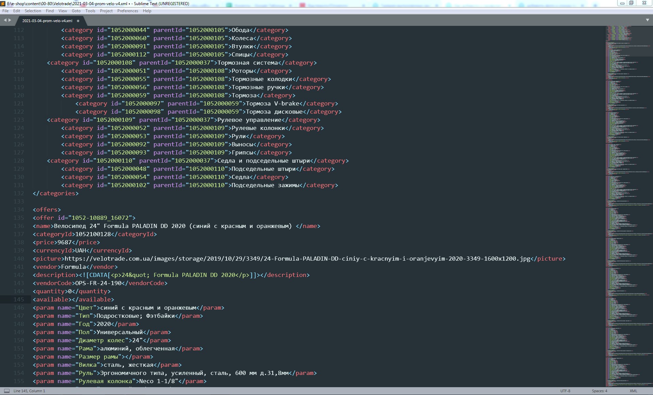Change syntax via XML status item
653x395 pixels.
(633, 391)
